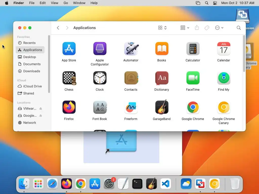This screenshot has height=194, width=259.
Task: Go back with the left chevron
Action: tap(58, 28)
